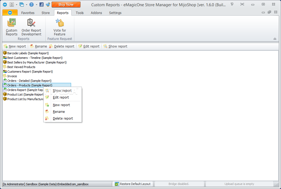This screenshot has width=281, height=189.
Task: Choose Delete report from the context menu
Action: click(x=62, y=119)
